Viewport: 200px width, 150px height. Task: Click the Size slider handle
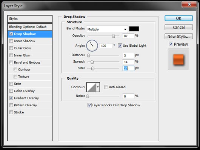93,69
